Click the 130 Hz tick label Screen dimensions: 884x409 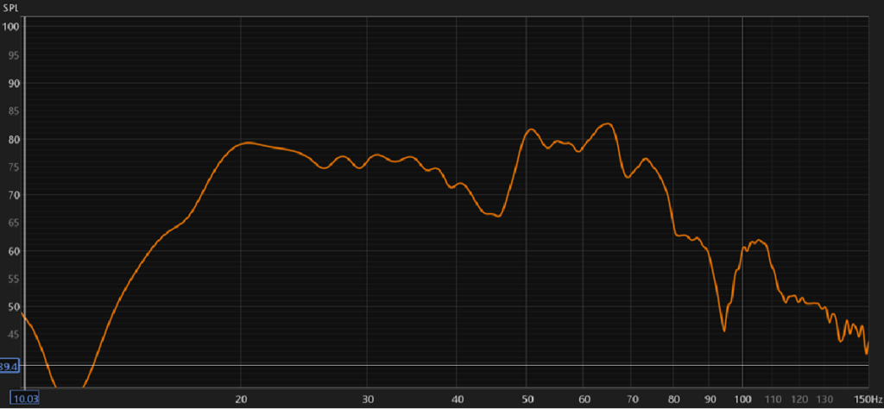[825, 399]
